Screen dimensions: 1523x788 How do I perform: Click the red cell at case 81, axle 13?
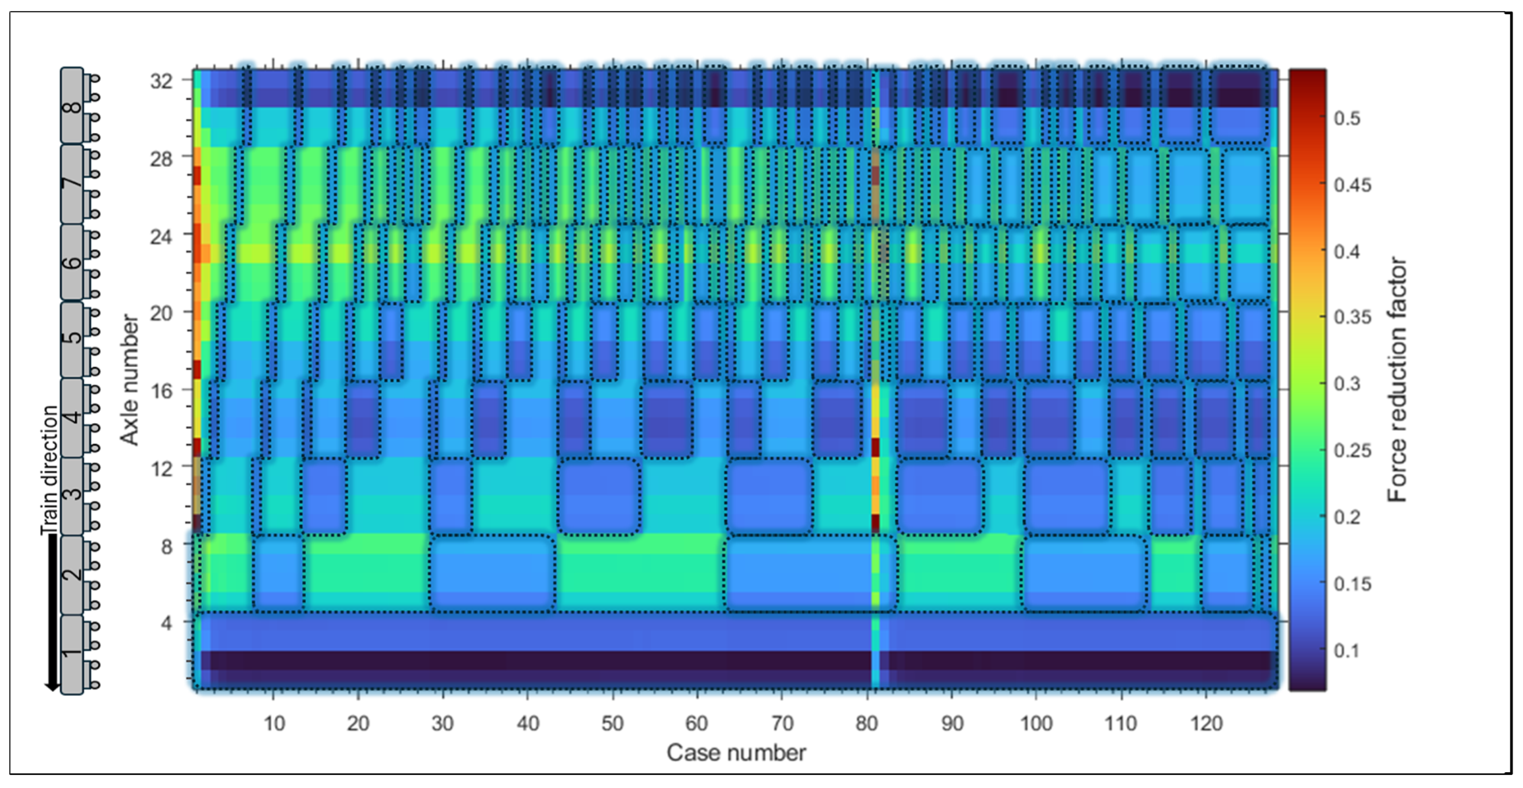click(x=876, y=446)
